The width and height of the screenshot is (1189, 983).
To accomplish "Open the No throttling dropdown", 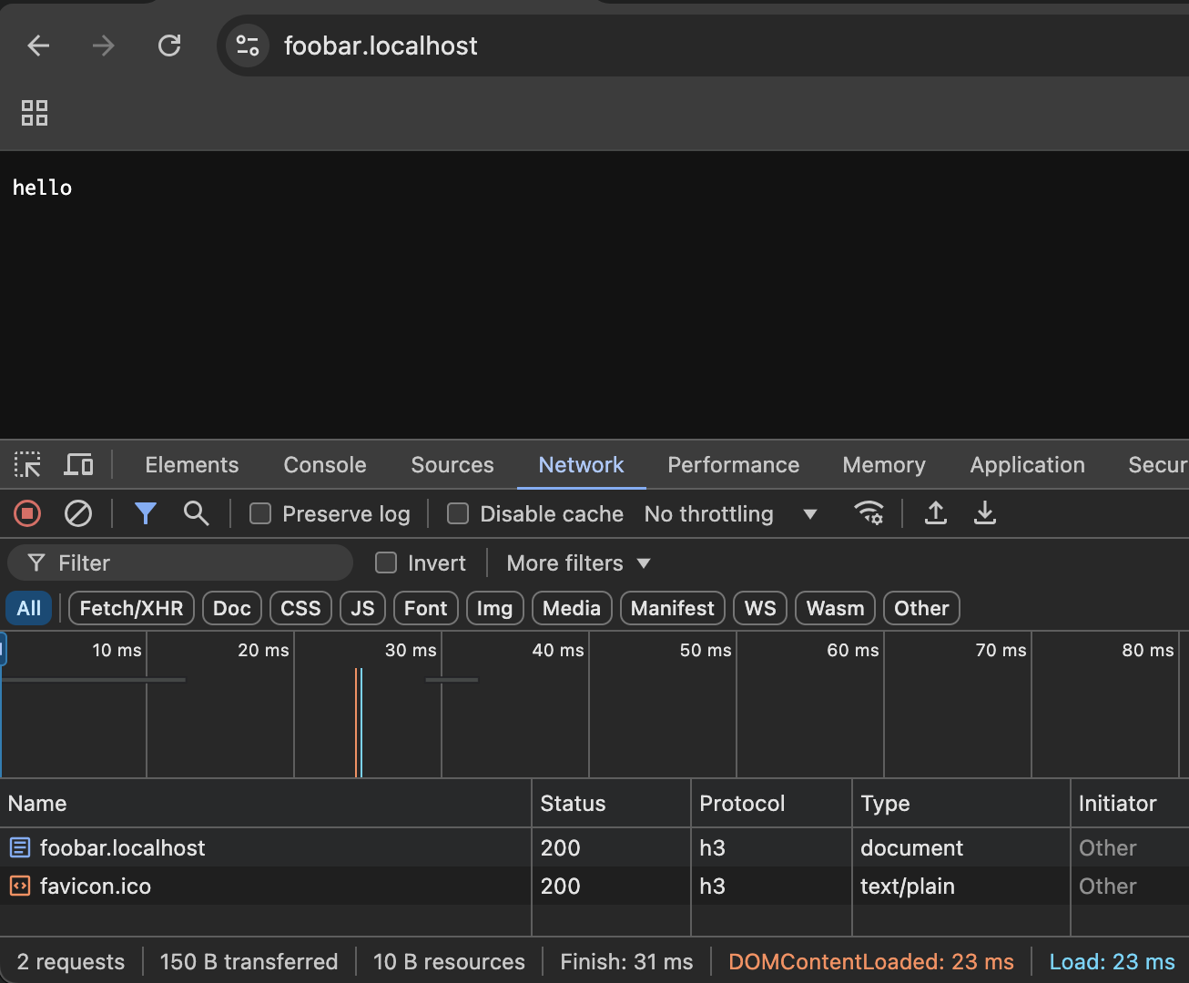I will pos(730,514).
